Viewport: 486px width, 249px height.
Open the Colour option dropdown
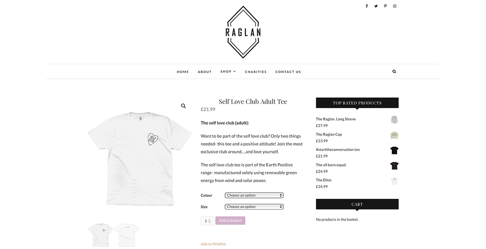tap(254, 195)
